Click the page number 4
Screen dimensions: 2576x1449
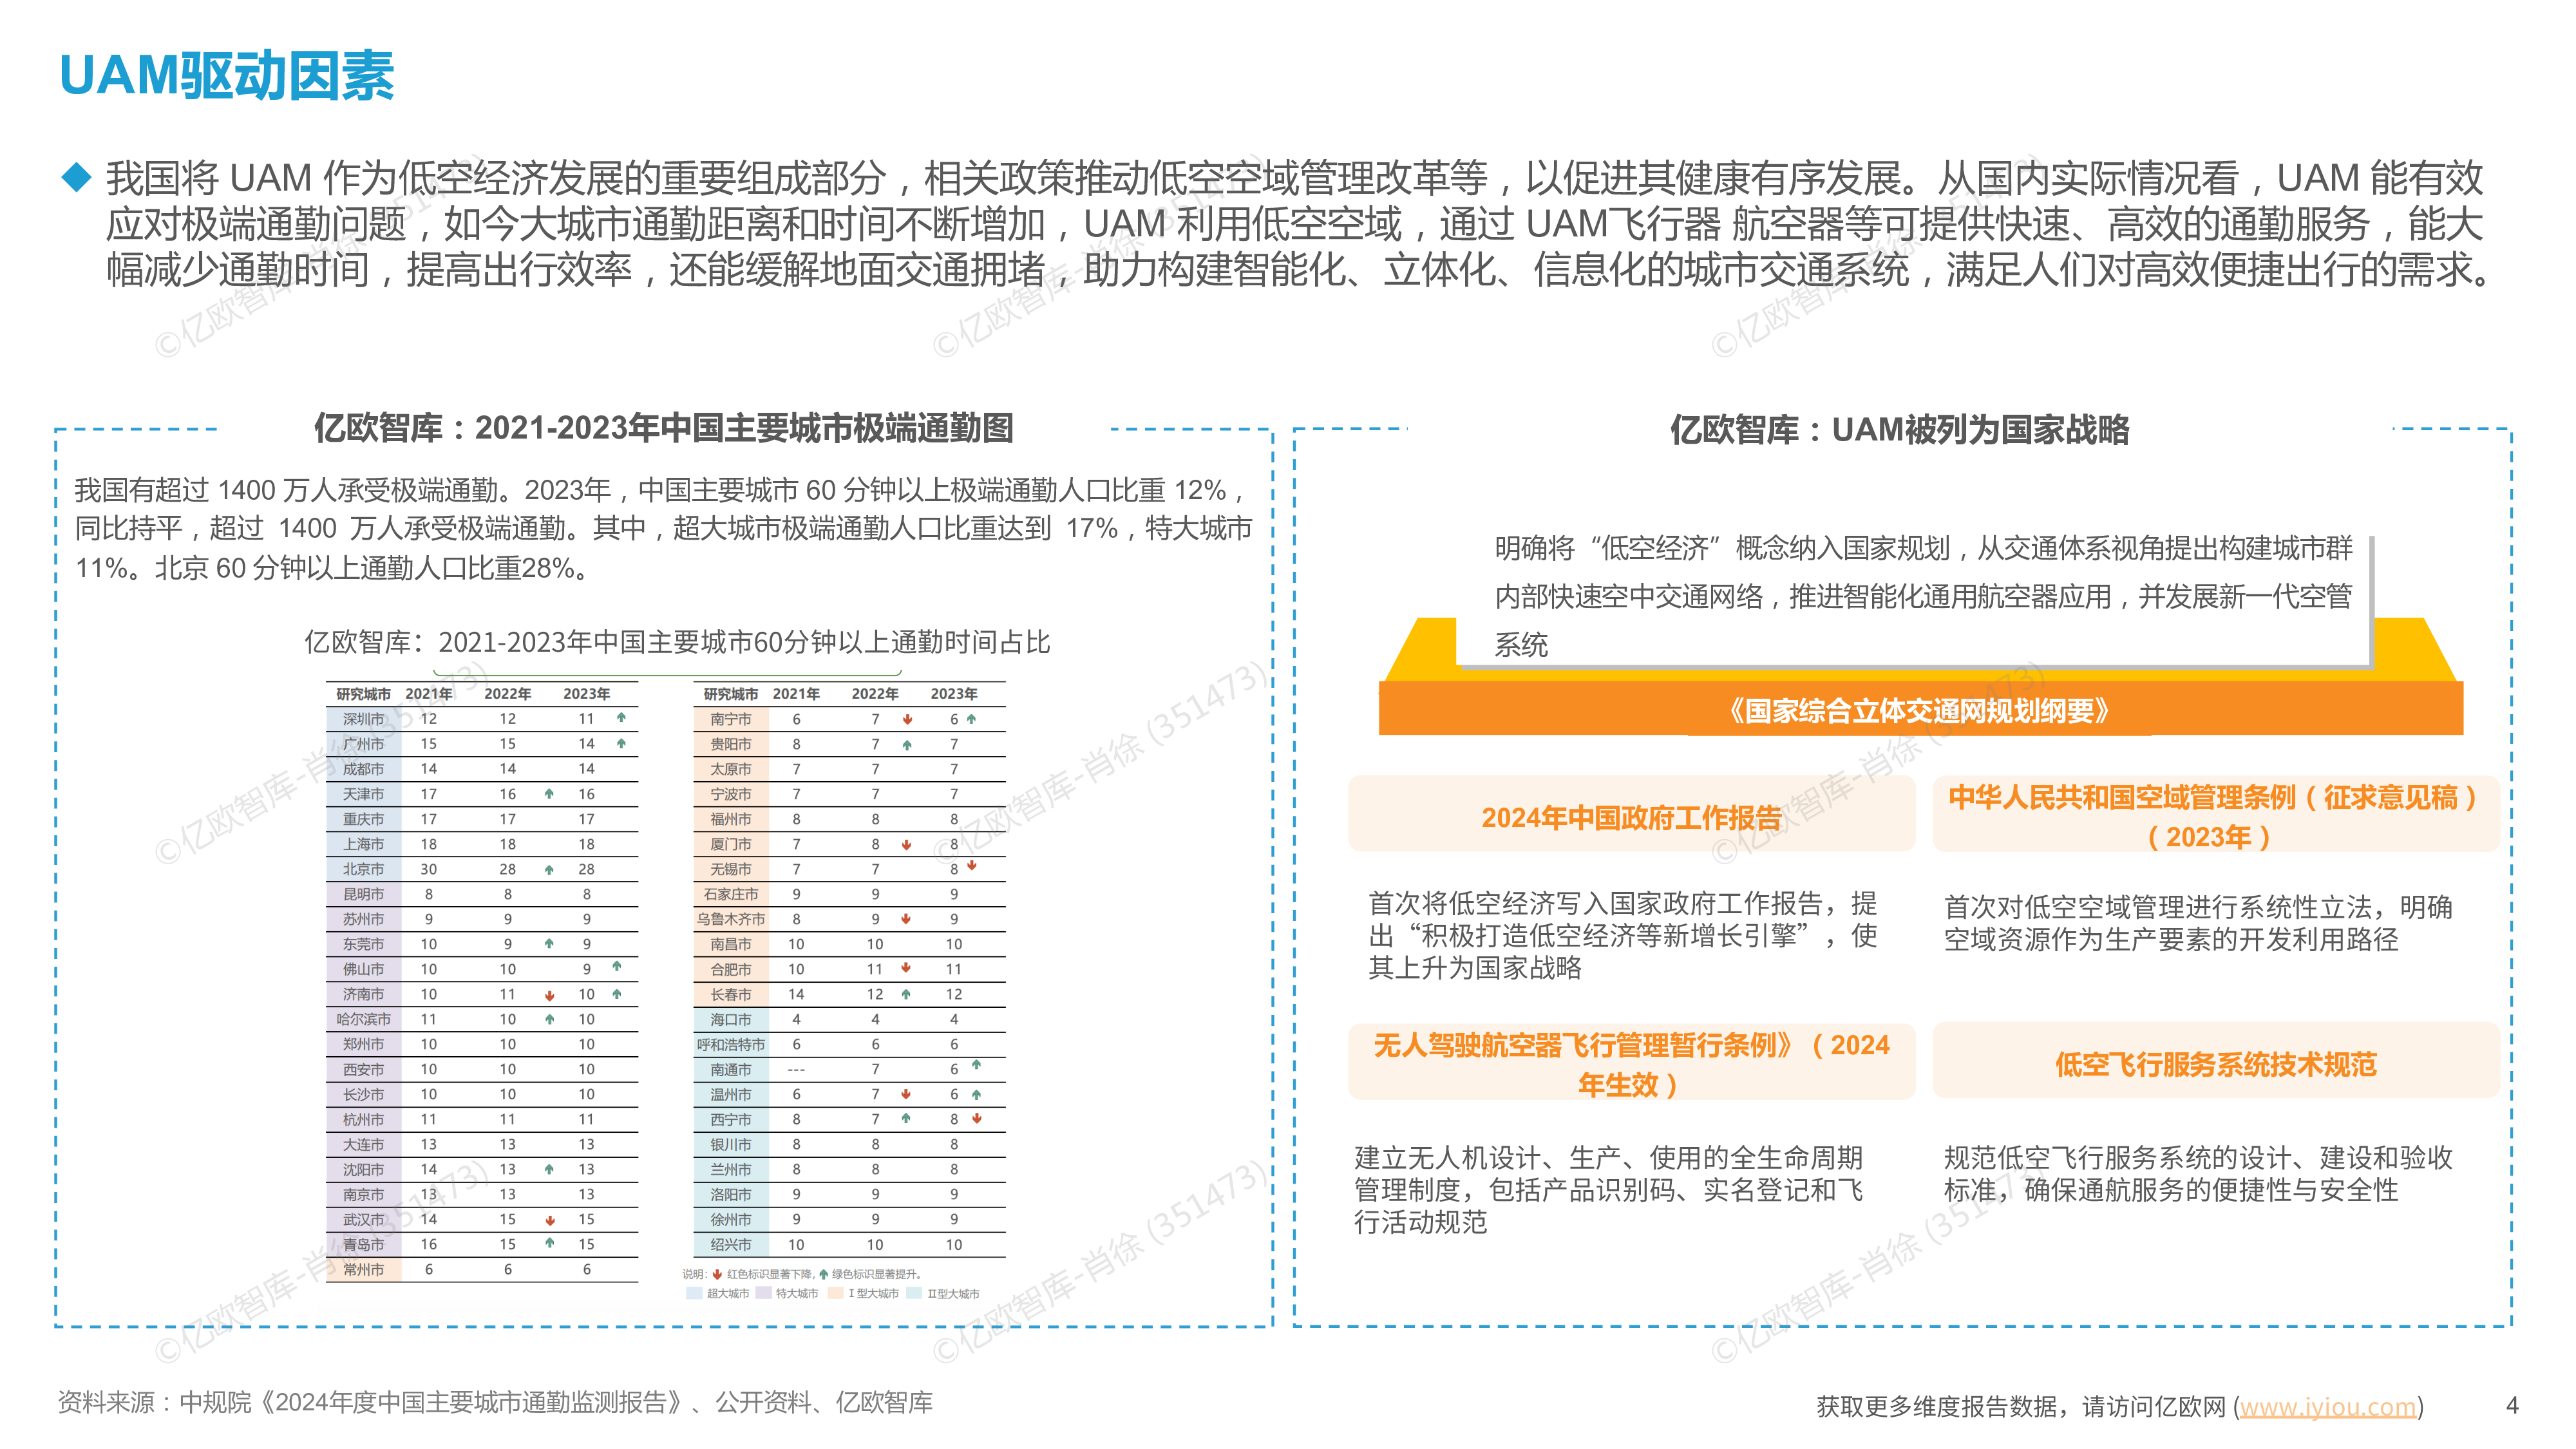coord(2512,1405)
